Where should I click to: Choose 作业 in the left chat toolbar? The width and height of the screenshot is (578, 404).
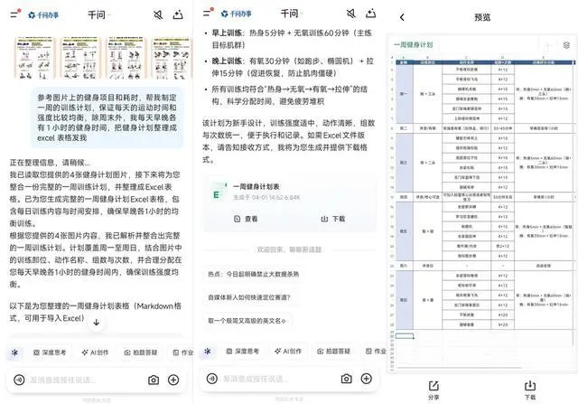coord(183,352)
